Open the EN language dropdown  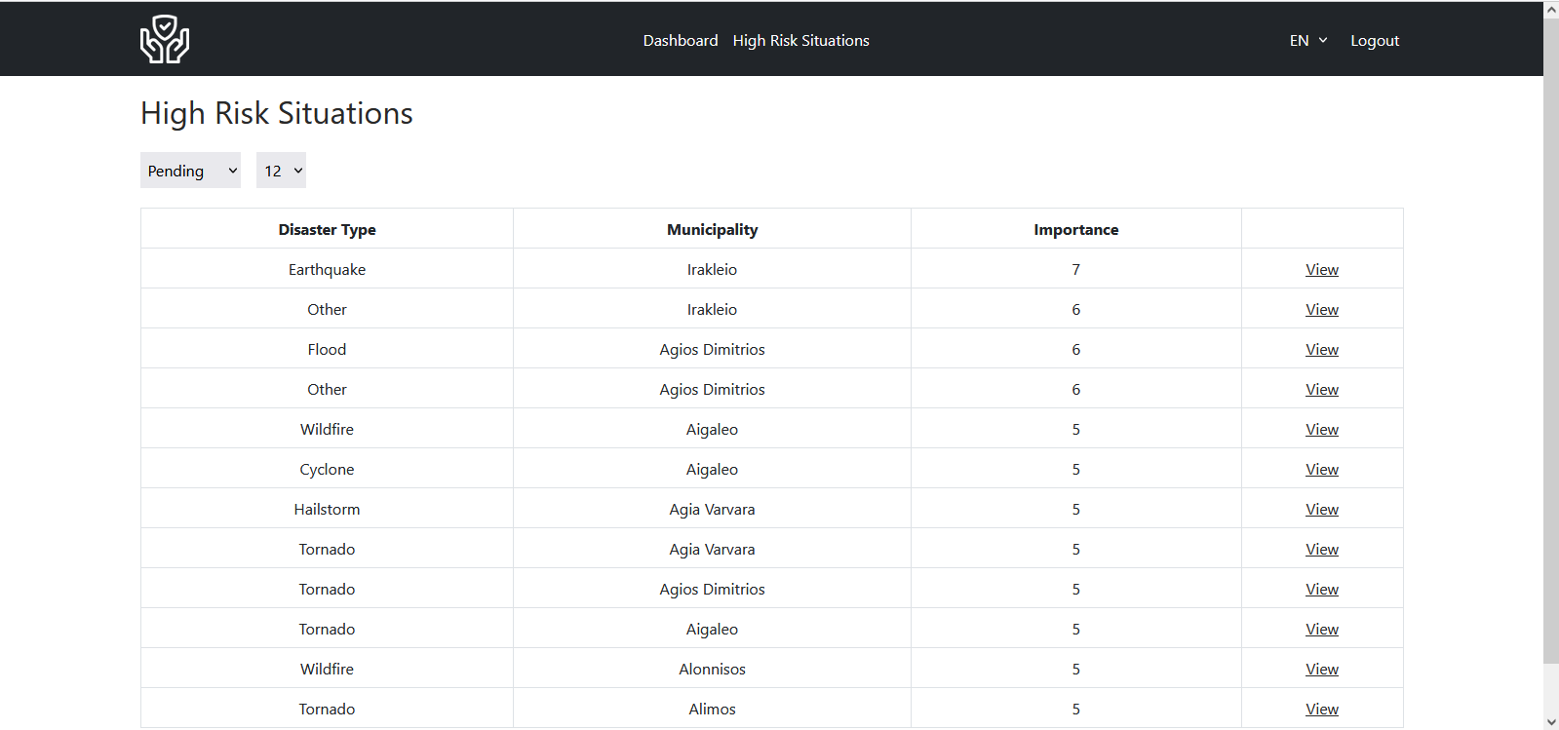[1307, 41]
